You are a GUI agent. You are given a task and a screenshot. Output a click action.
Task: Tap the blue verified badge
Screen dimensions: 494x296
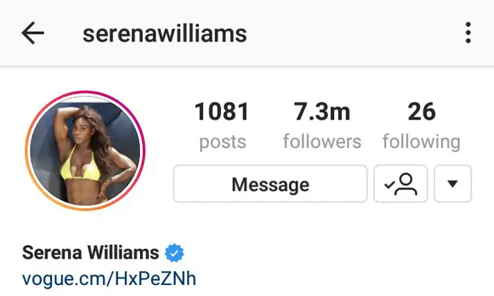[x=174, y=253]
